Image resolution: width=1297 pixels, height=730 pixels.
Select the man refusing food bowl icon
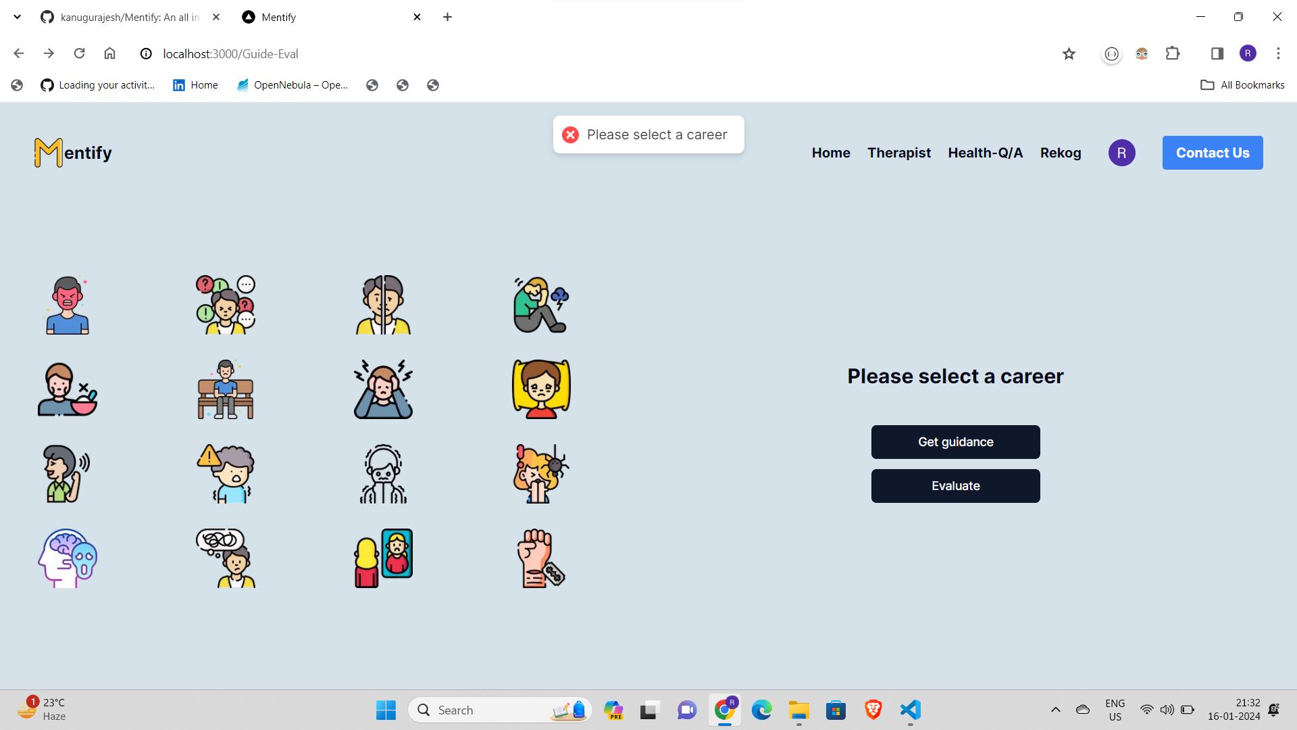pyautogui.click(x=67, y=389)
